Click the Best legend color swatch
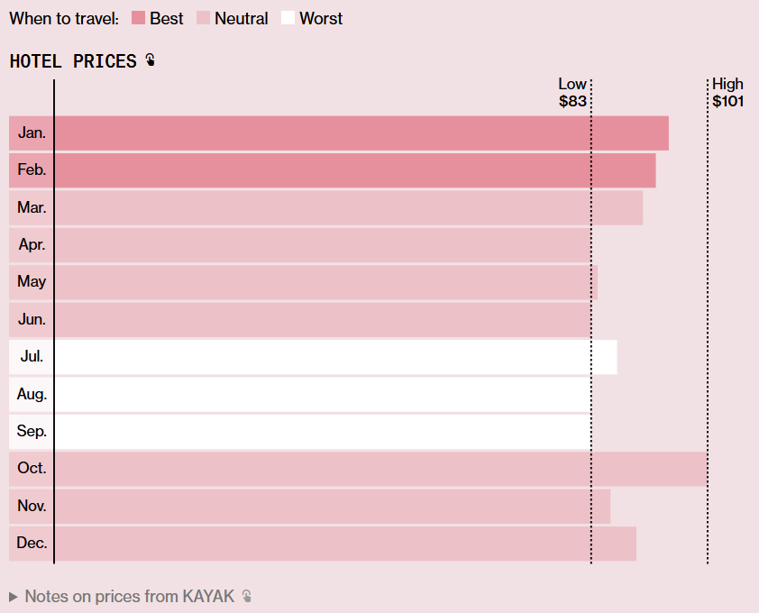Viewport: 759px width, 613px height. (138, 18)
